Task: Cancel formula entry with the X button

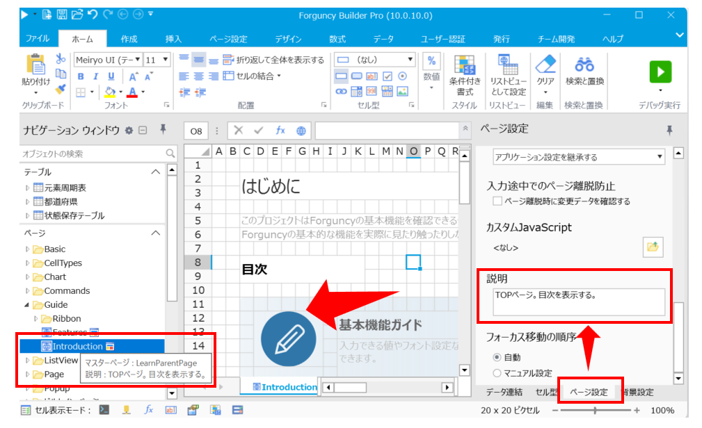Action: click(238, 131)
